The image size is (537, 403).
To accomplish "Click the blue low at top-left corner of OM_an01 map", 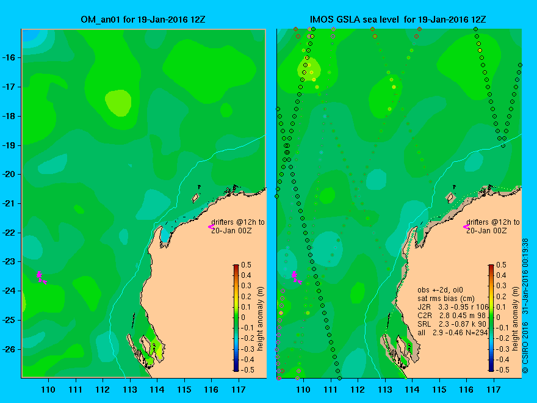I will 31,35.
